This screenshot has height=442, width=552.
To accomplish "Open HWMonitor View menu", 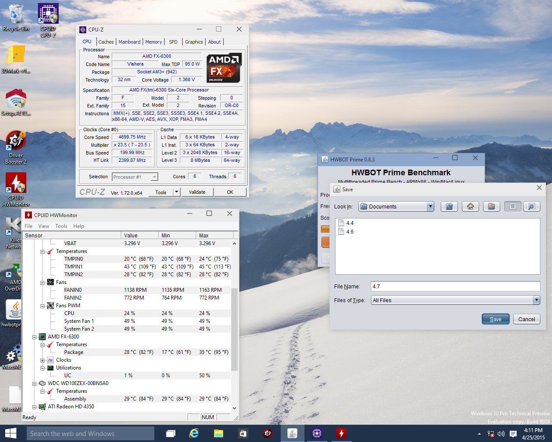I will pyautogui.click(x=44, y=226).
